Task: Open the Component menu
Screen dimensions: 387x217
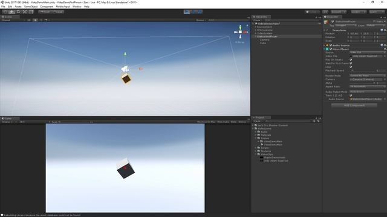Action: tap(47, 7)
